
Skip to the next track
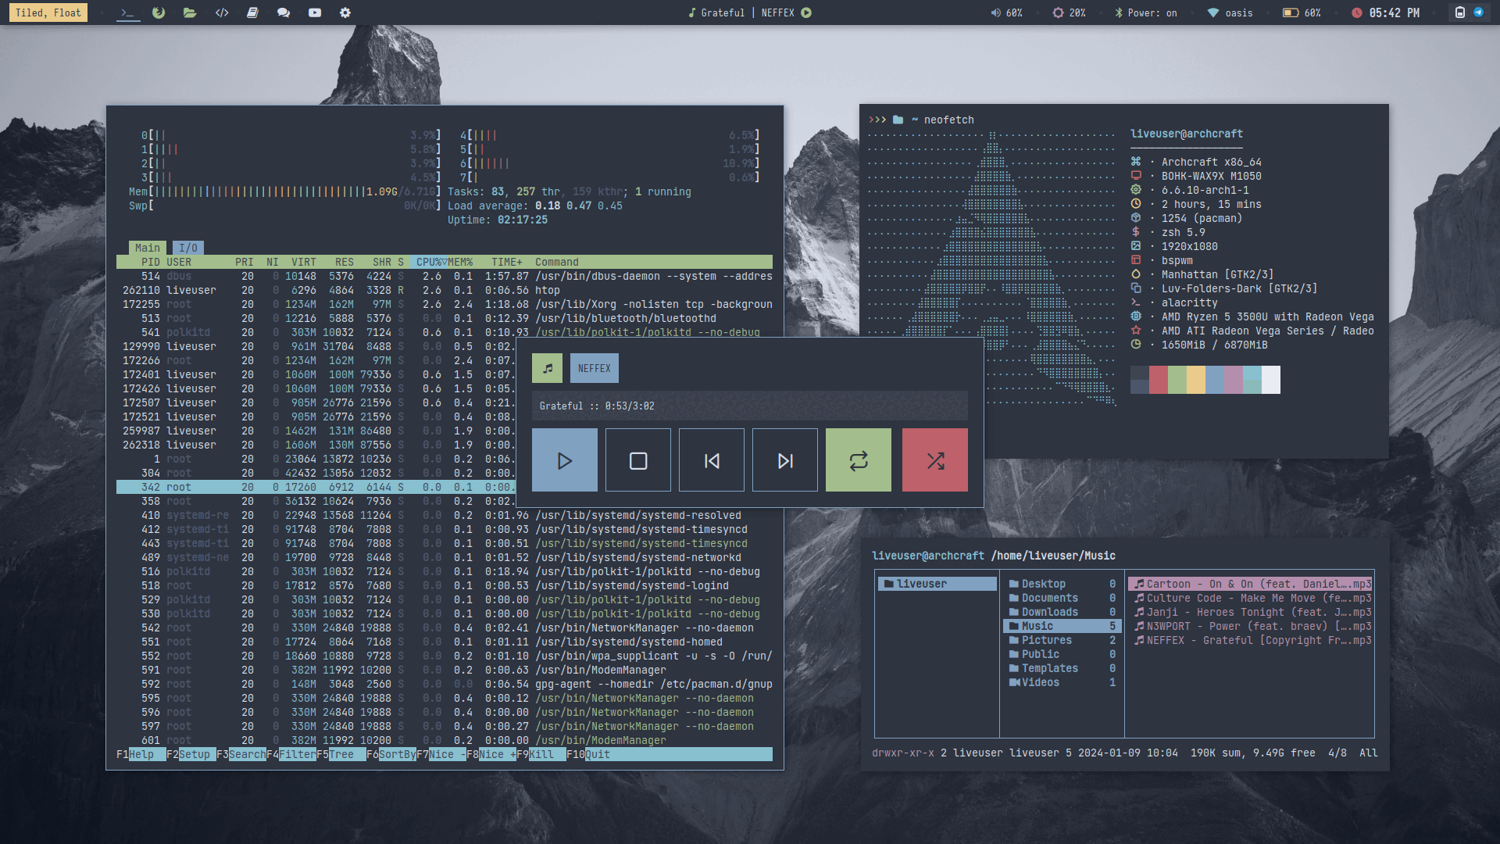point(784,460)
